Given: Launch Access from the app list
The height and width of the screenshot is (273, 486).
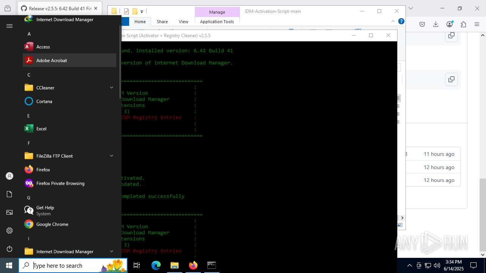Looking at the screenshot, I should click(69, 47).
